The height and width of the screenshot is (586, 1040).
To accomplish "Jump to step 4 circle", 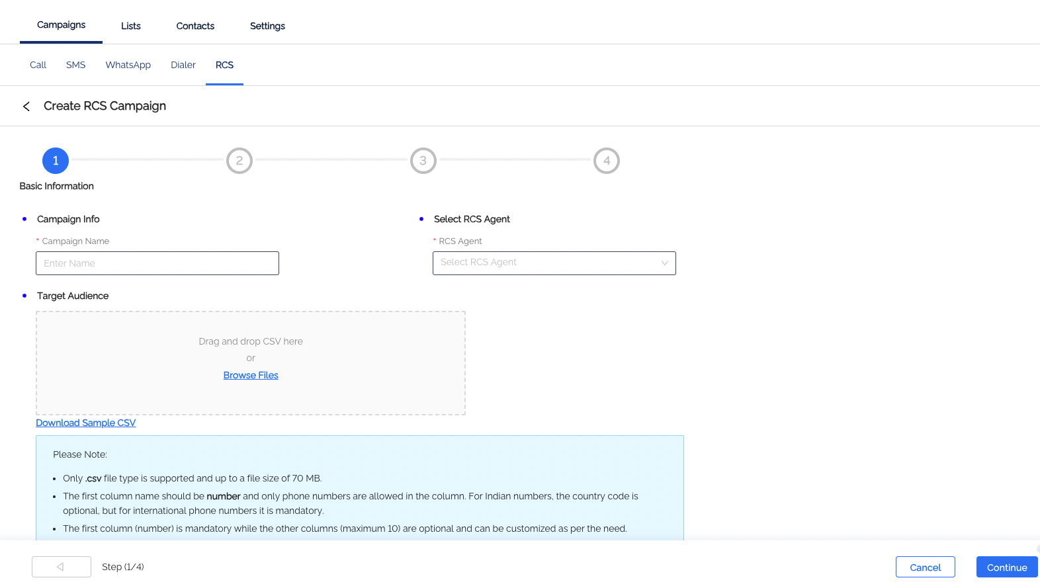I will (607, 161).
